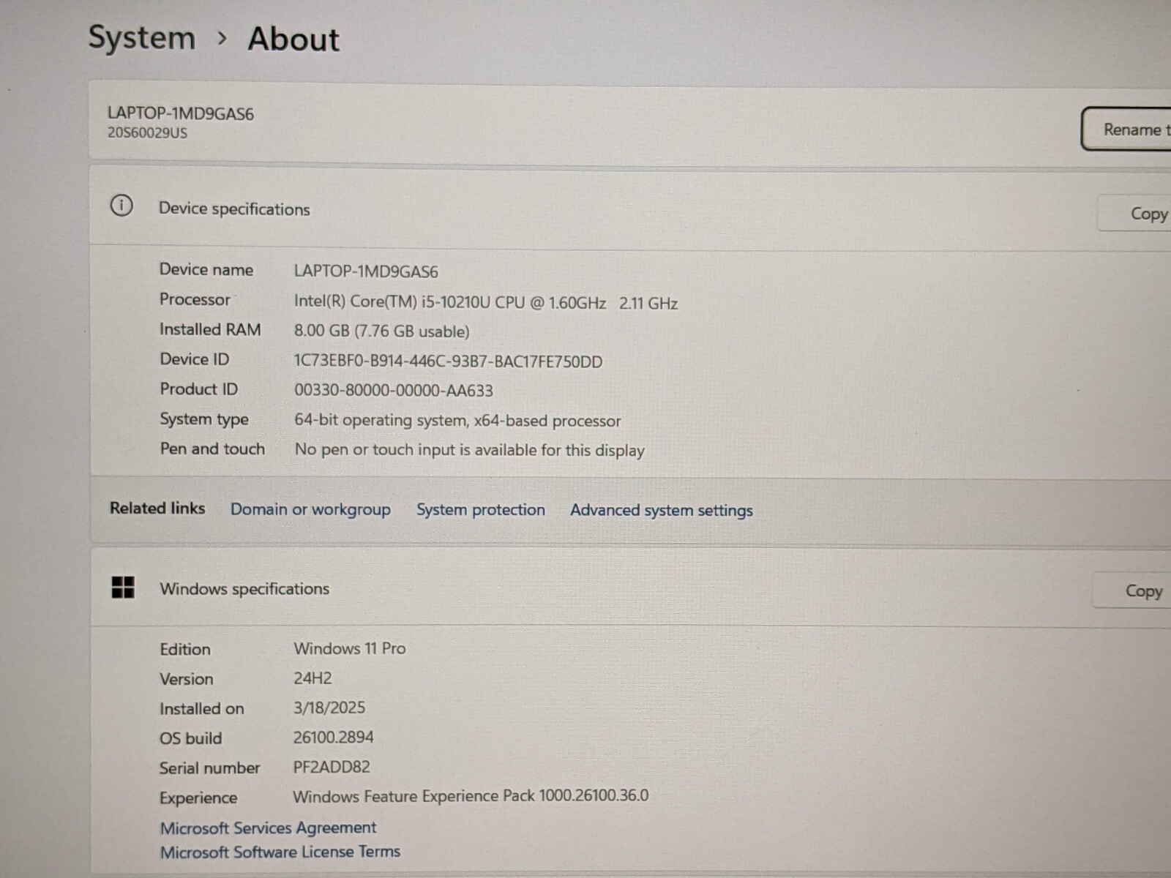Copy the device specifications
The height and width of the screenshot is (878, 1171).
point(1135,214)
